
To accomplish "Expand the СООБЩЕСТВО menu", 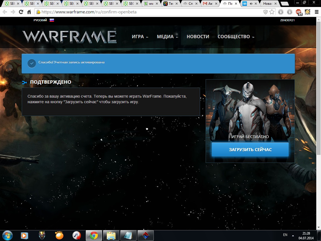I will tap(236, 37).
